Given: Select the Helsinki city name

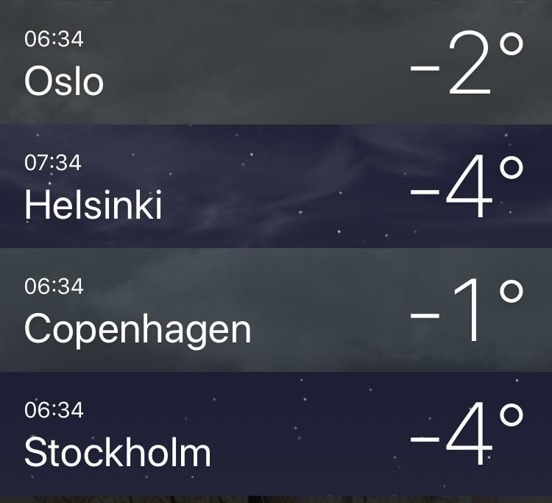Looking at the screenshot, I should (93, 205).
